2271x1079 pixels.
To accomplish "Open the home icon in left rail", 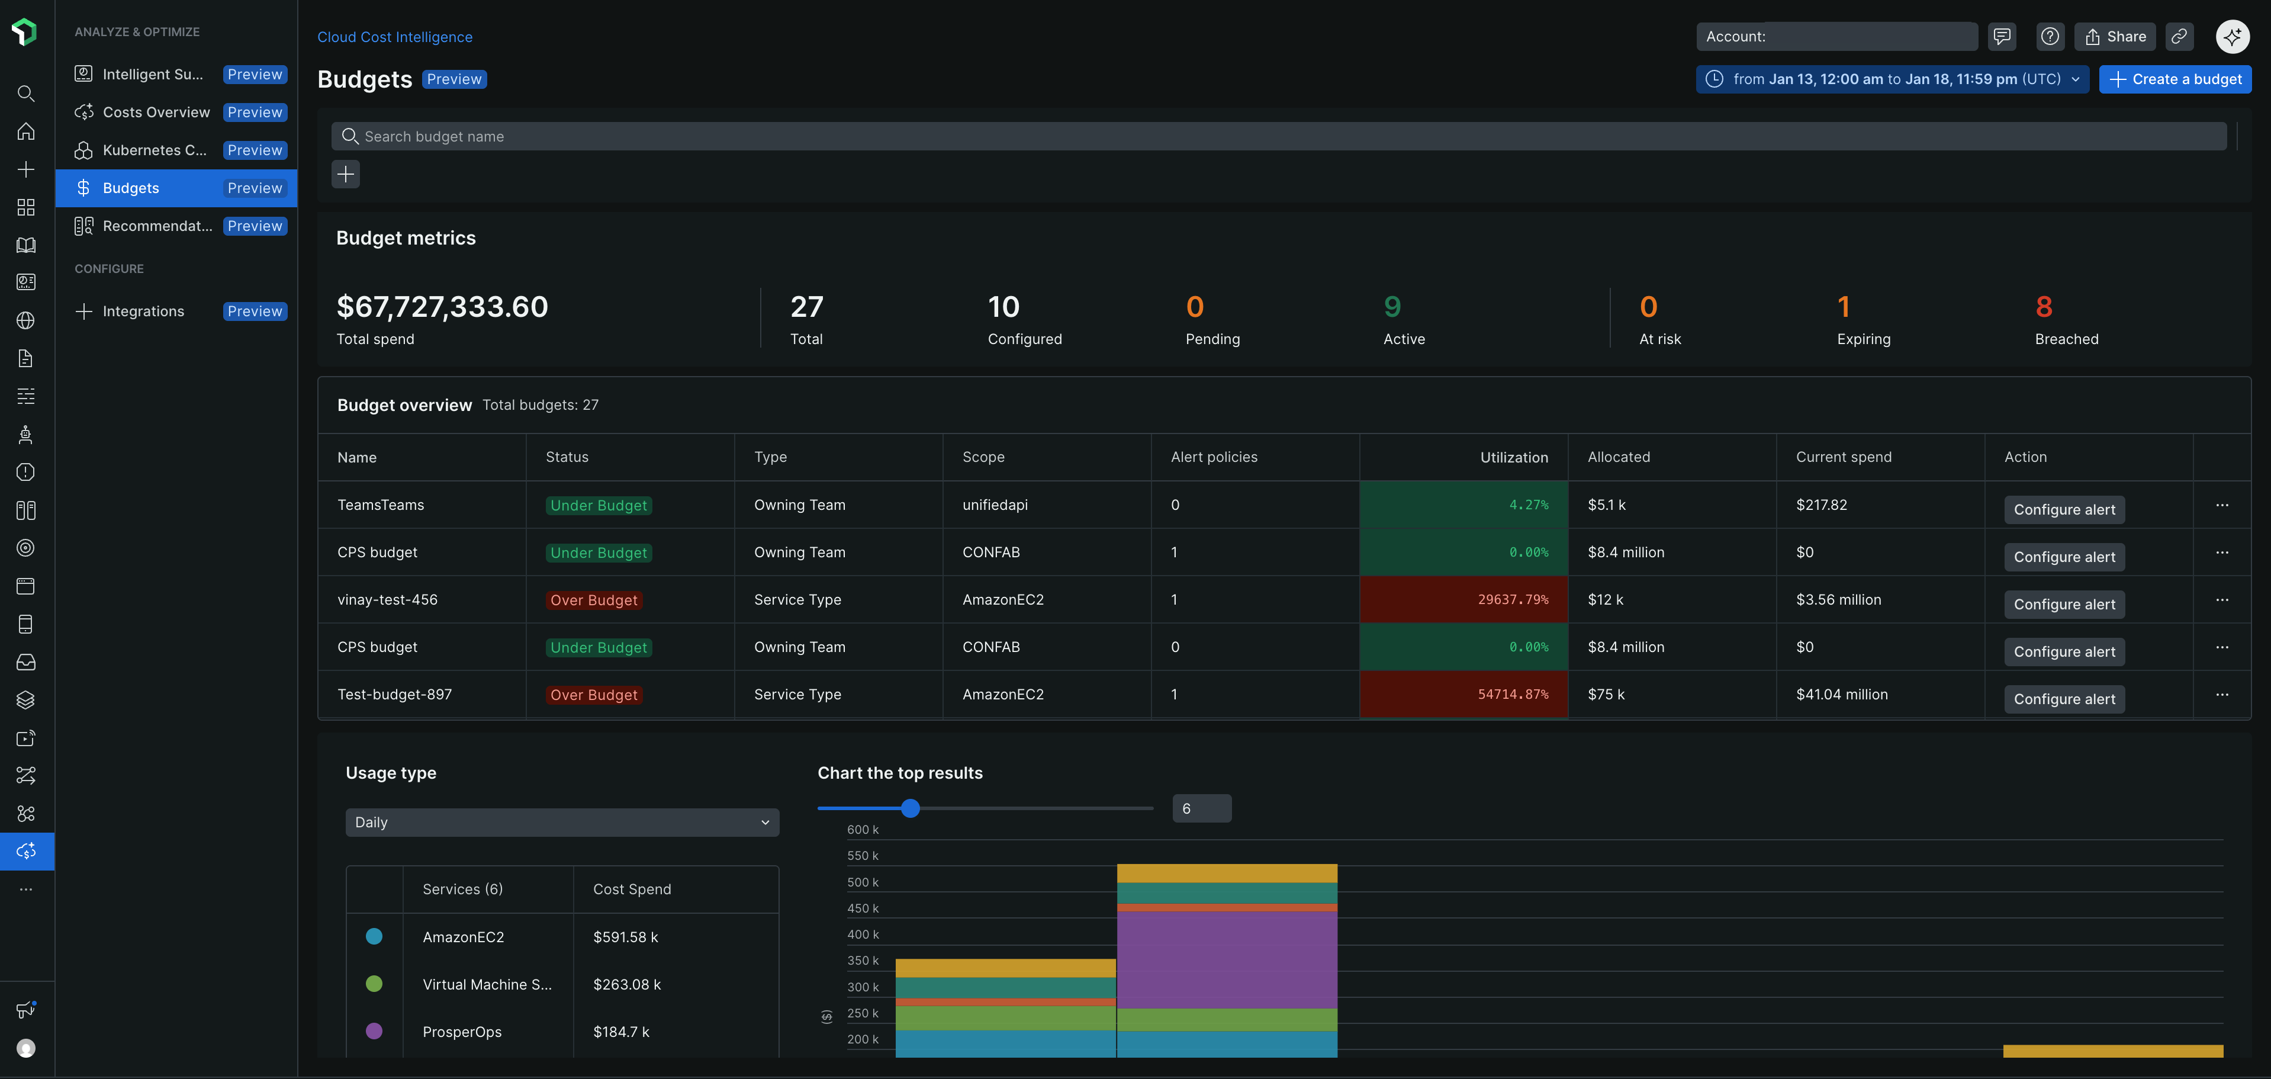I will 27,131.
